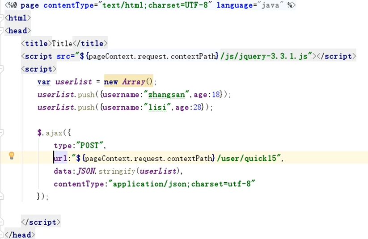Image resolution: width=368 pixels, height=239 pixels.
Task: Click userList inside the stringify call
Action: pyautogui.click(x=158, y=171)
